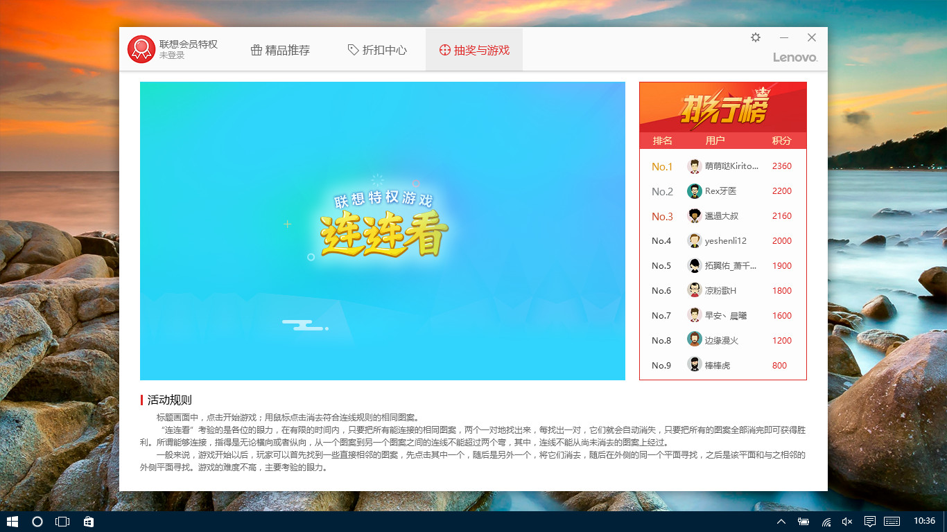Image resolution: width=947 pixels, height=532 pixels.
Task: Open Task View on the taskbar
Action: (62, 522)
